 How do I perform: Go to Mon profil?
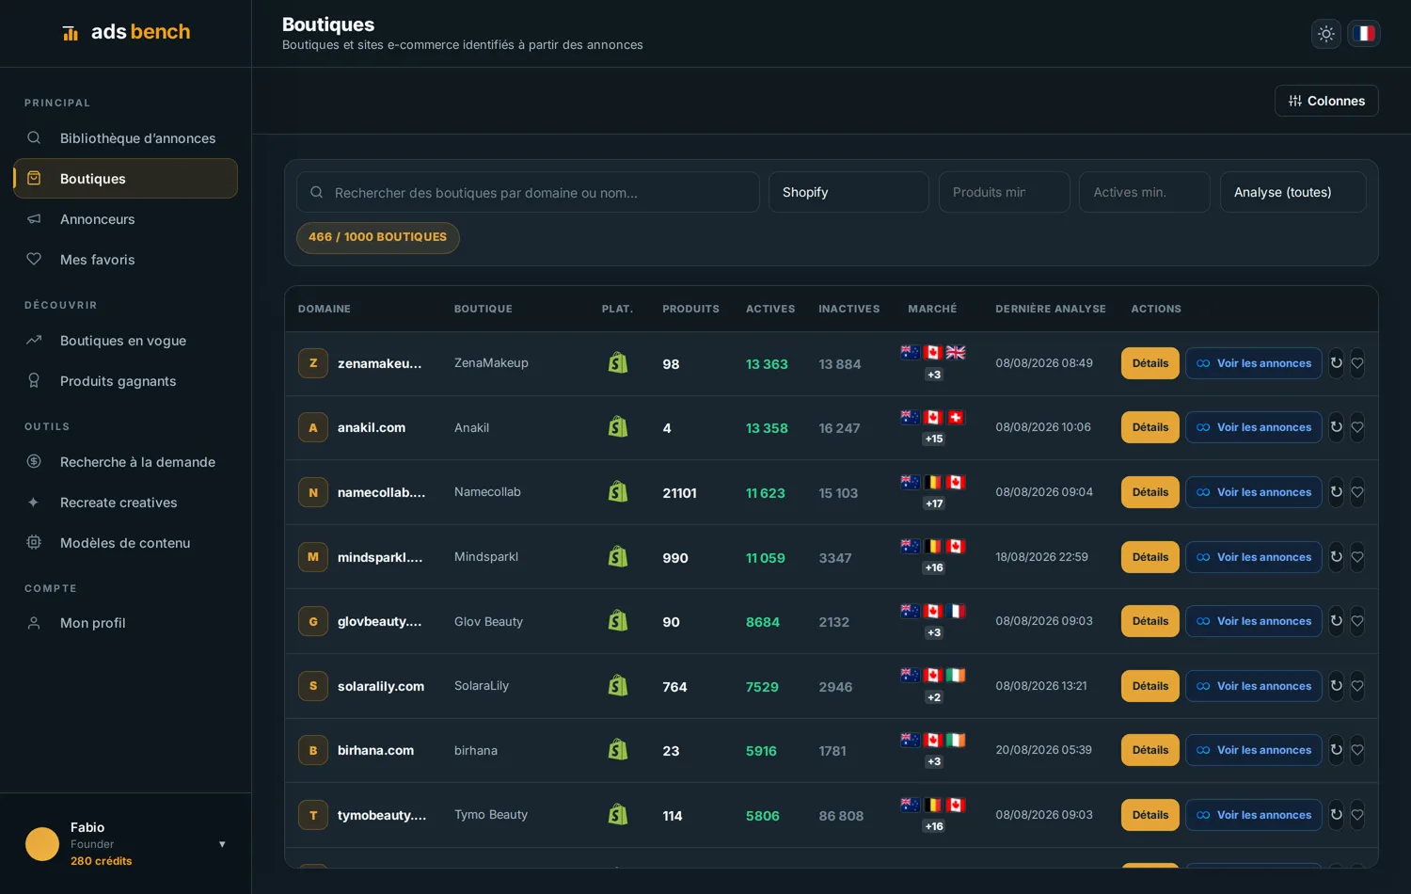tap(125, 623)
